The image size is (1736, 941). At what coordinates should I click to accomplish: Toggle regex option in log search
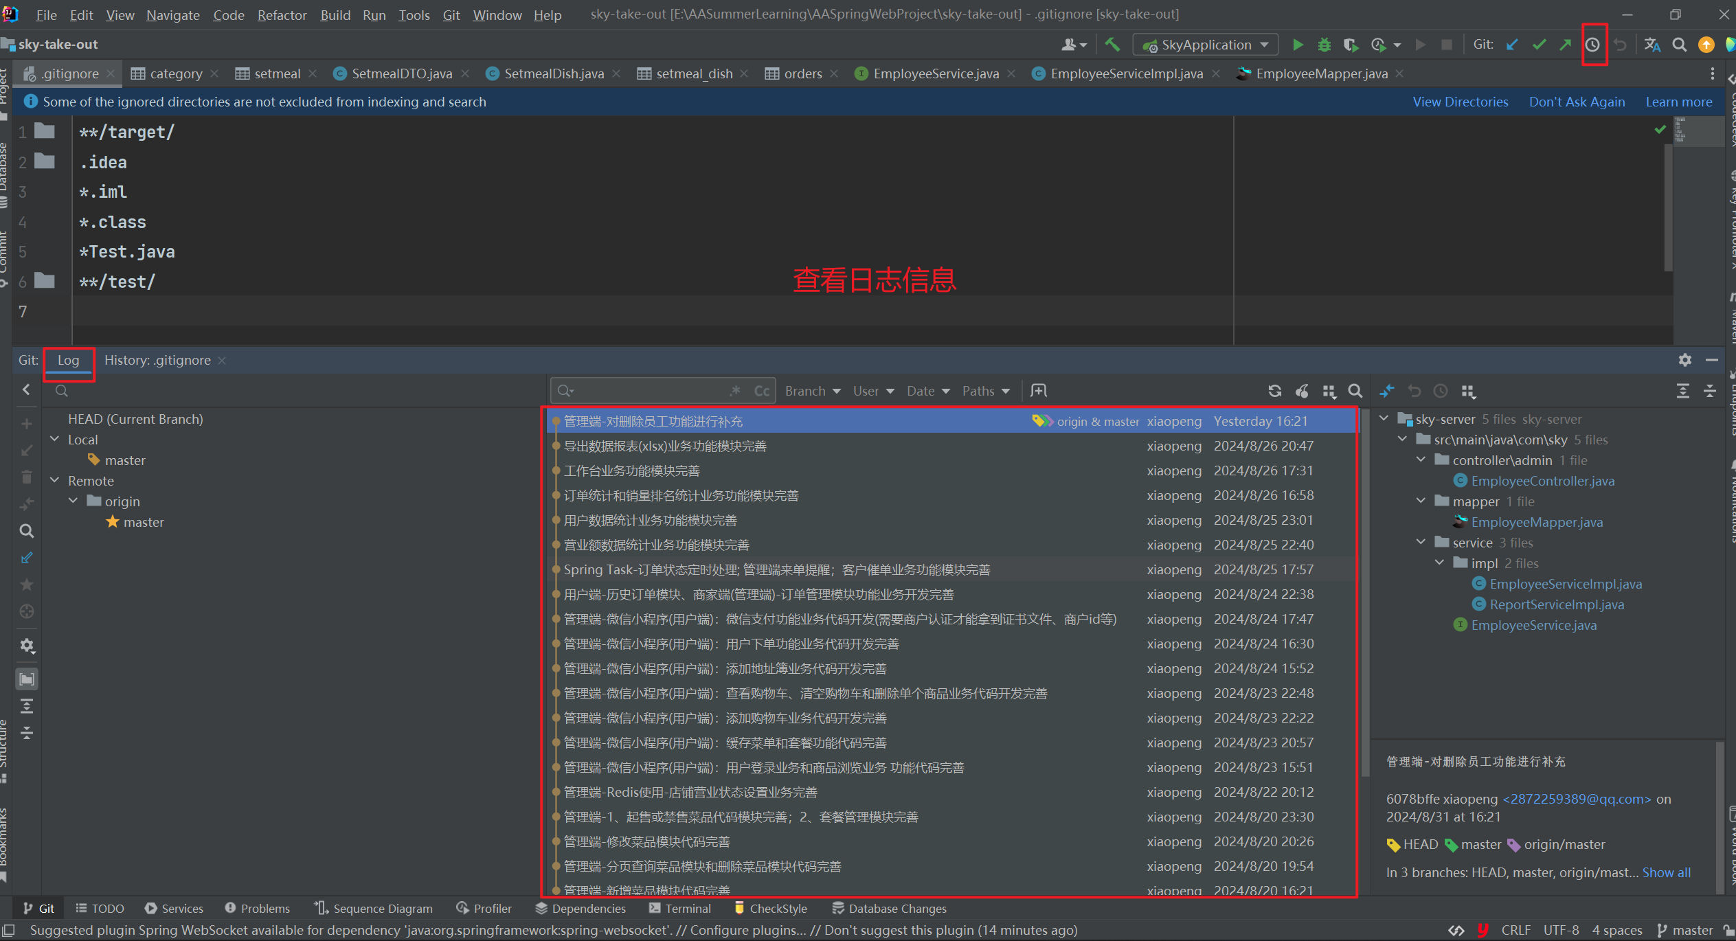736,391
